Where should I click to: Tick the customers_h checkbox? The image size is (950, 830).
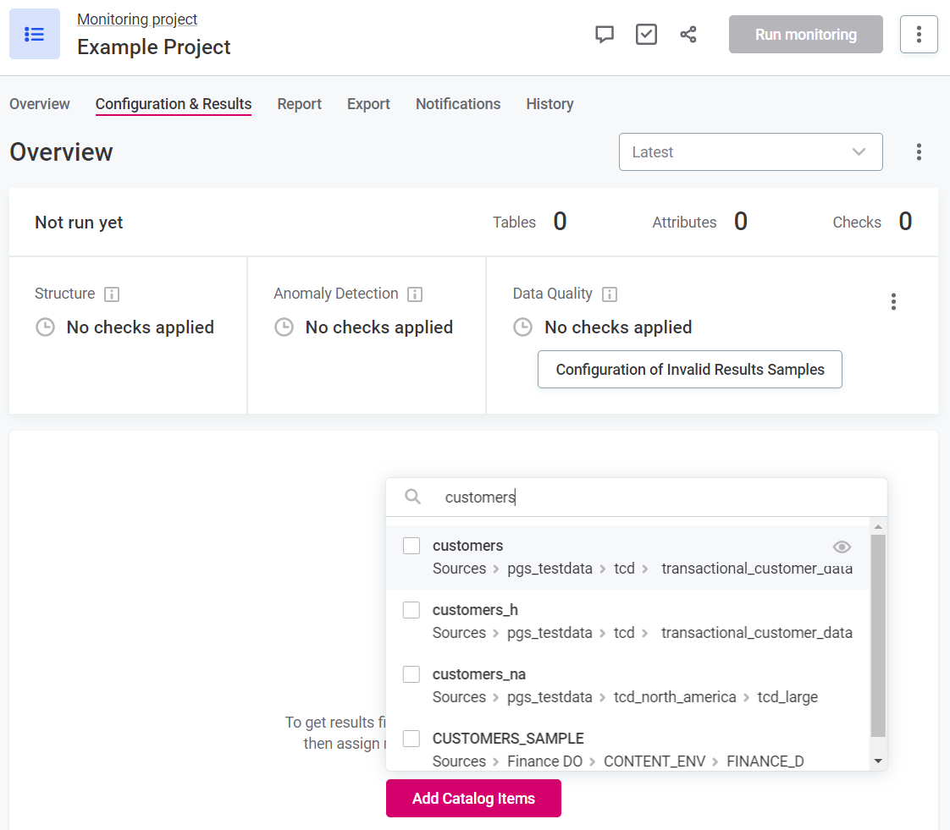pyautogui.click(x=411, y=610)
